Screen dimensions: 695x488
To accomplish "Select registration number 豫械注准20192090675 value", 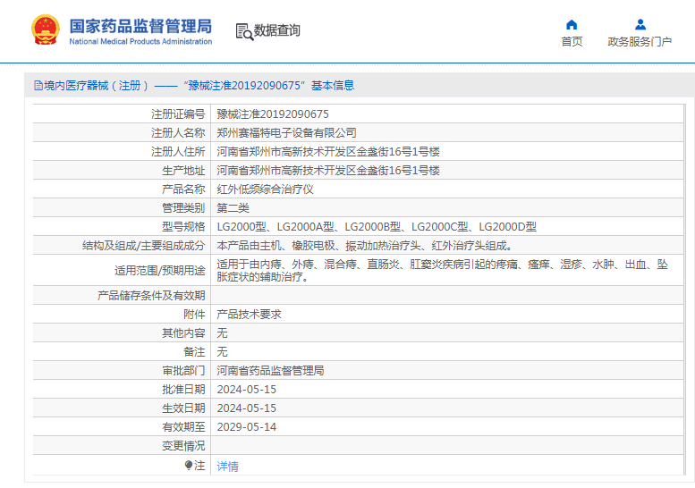I will (273, 114).
